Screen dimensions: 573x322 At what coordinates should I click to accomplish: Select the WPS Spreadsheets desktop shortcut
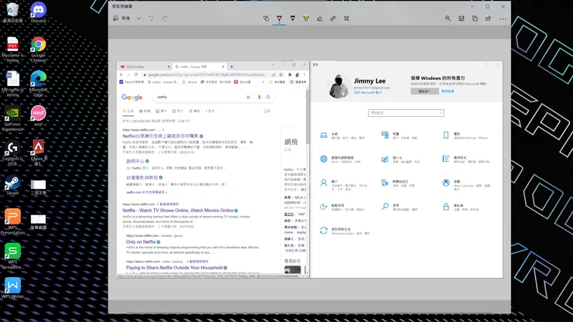[12, 256]
